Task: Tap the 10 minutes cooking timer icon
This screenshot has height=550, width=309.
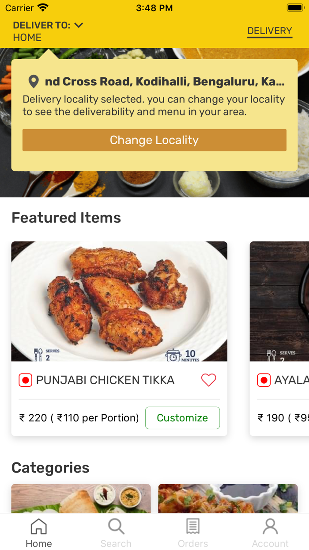Action: (173, 355)
